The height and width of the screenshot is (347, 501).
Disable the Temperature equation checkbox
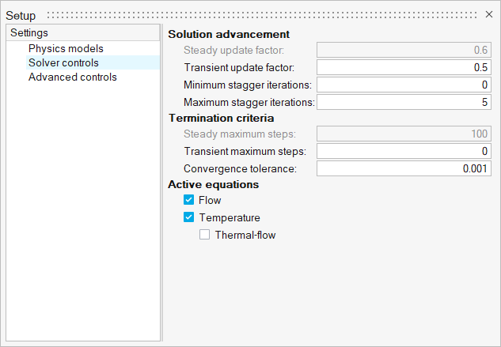click(188, 218)
